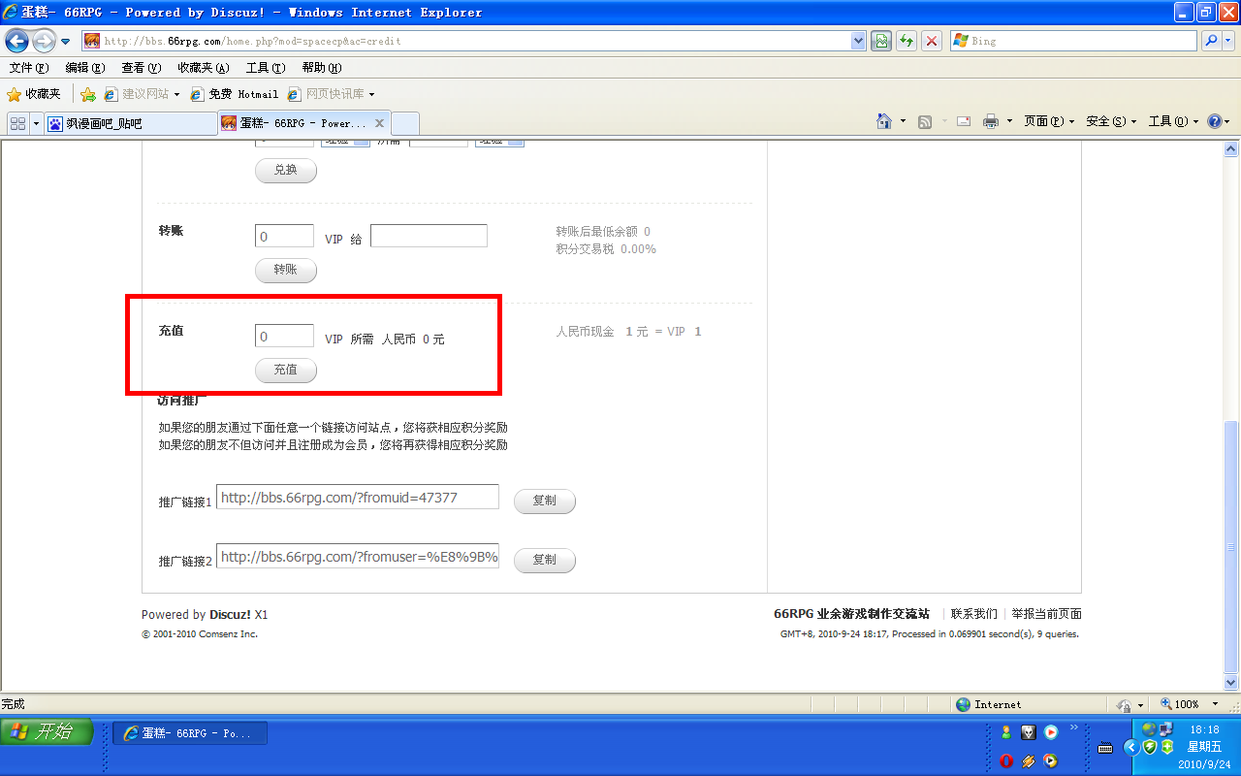
Task: Open the 文件(F) menu
Action: pos(28,68)
